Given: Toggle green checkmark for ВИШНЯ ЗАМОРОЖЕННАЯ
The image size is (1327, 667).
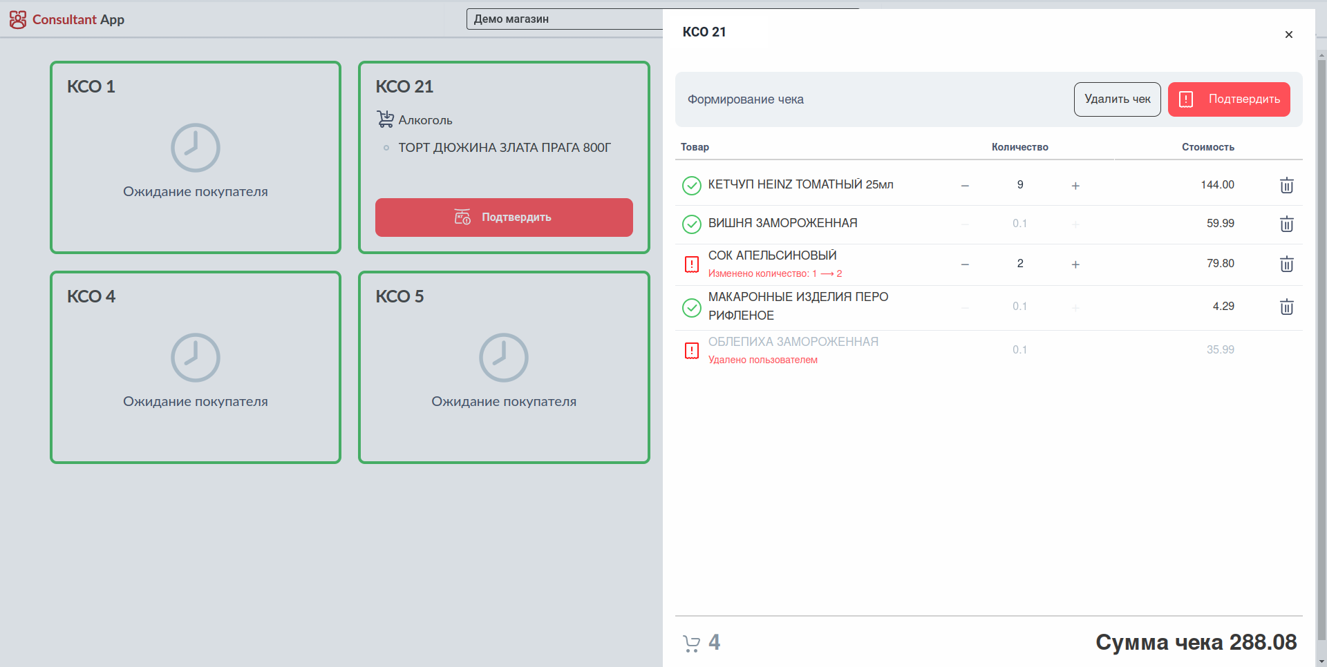Looking at the screenshot, I should click(691, 224).
